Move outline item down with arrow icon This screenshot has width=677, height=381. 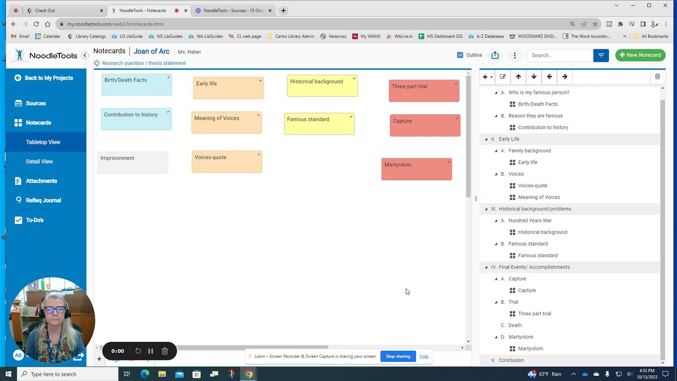[534, 77]
